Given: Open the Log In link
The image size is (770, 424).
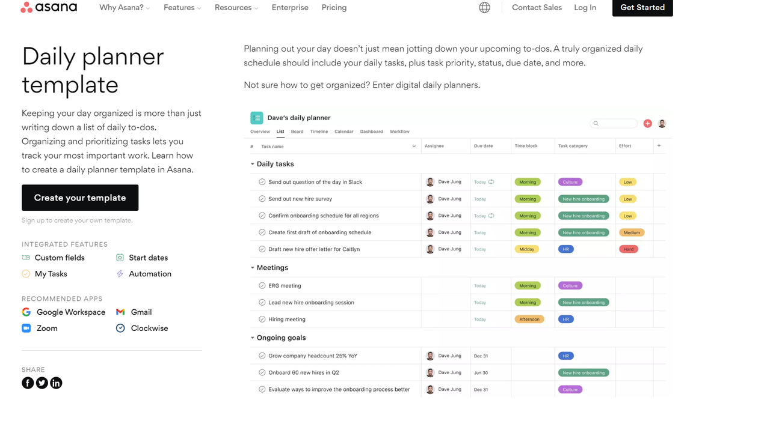Looking at the screenshot, I should click(x=585, y=8).
